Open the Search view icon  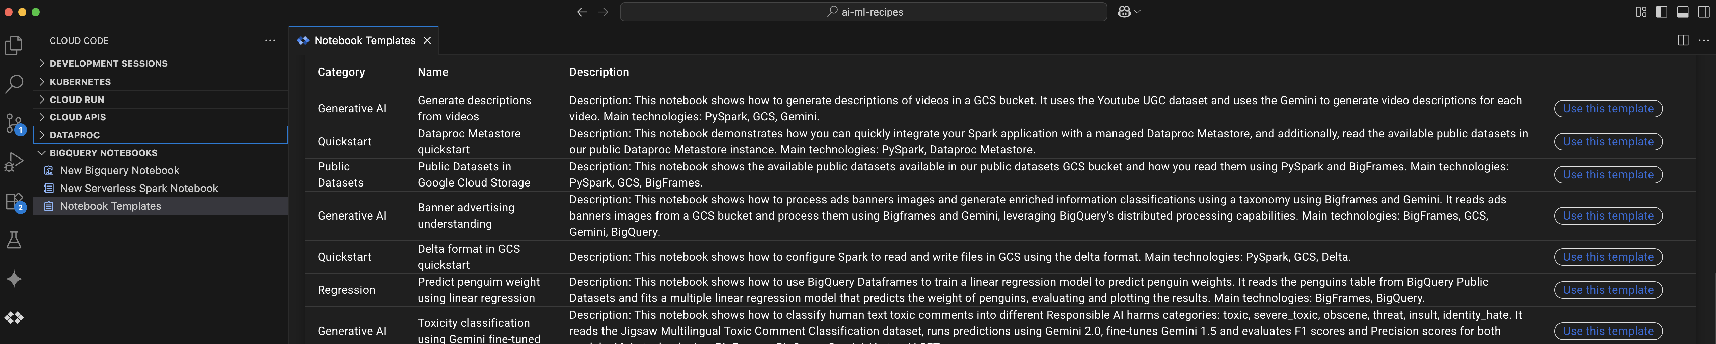click(14, 84)
